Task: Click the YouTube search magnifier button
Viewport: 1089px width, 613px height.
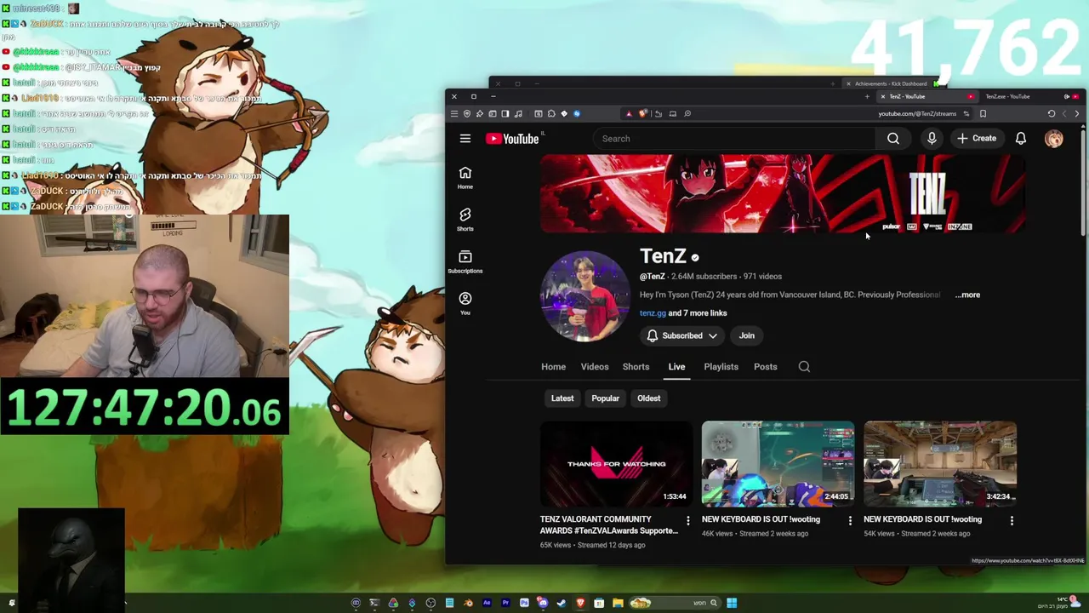Action: [893, 138]
